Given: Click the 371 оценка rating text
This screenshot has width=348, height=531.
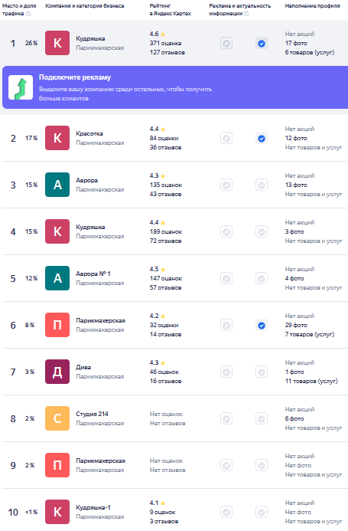Looking at the screenshot, I should tap(165, 43).
